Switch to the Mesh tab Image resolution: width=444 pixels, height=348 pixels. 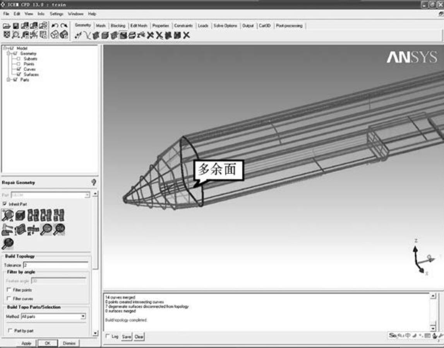point(101,26)
